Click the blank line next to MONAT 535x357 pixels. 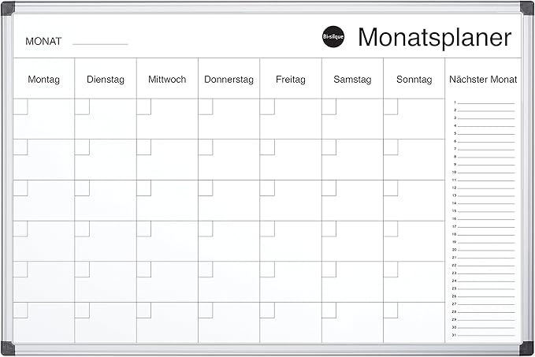point(100,41)
